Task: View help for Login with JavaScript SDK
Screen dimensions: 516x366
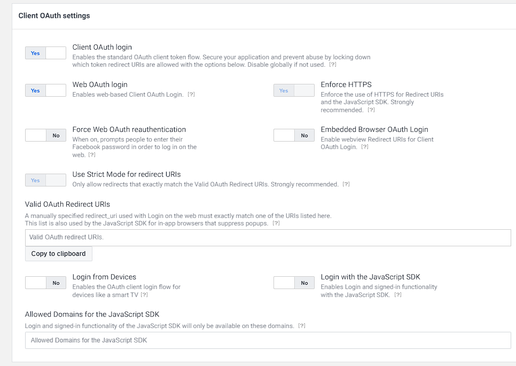Action: coord(397,294)
